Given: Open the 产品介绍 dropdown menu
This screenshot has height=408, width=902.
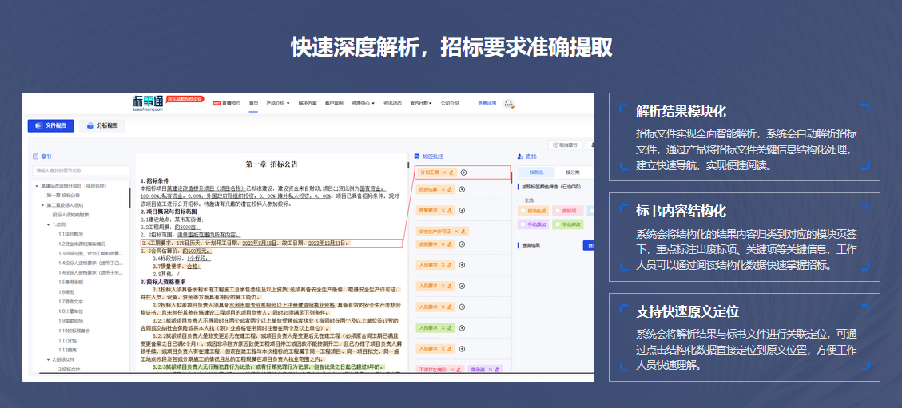Looking at the screenshot, I should click(278, 104).
